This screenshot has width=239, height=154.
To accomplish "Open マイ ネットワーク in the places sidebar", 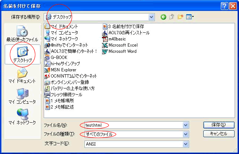I will coord(22,117).
